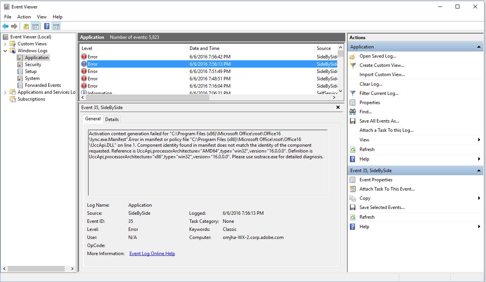Click the Date and Time column header
This screenshot has width=486, height=282.
(x=204, y=48)
